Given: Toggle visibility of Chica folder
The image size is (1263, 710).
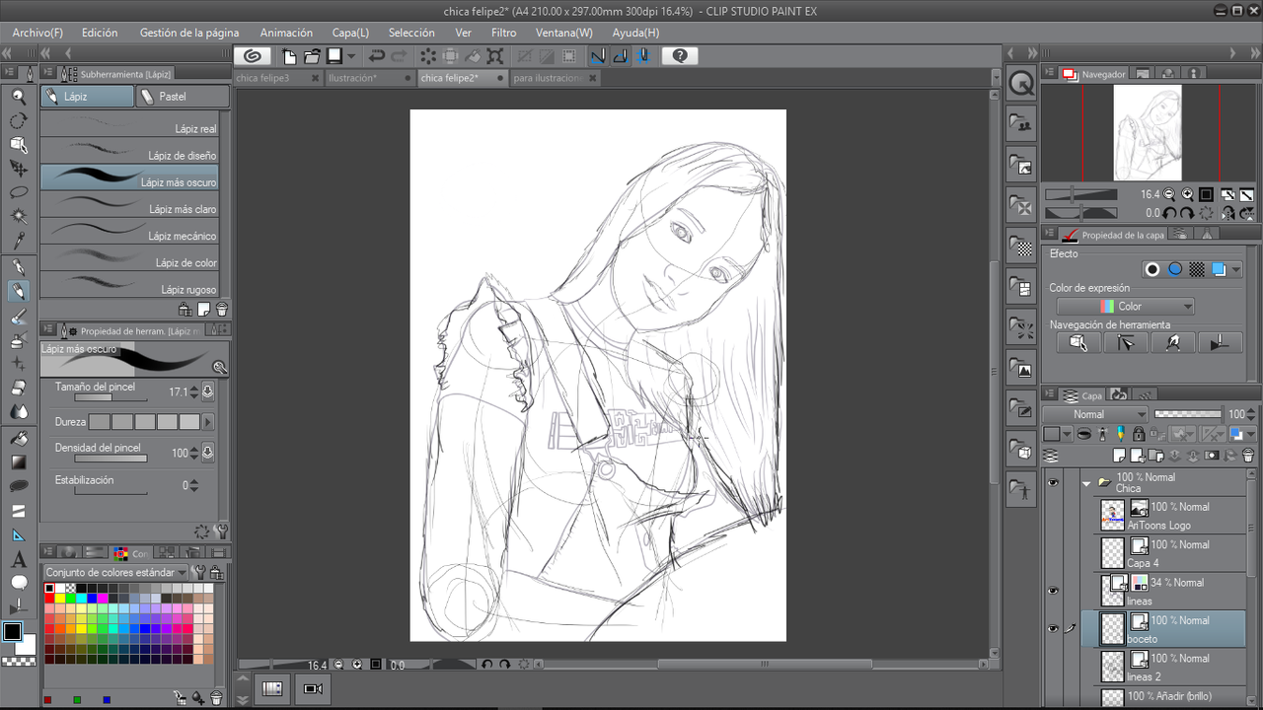Looking at the screenshot, I should click(1053, 483).
